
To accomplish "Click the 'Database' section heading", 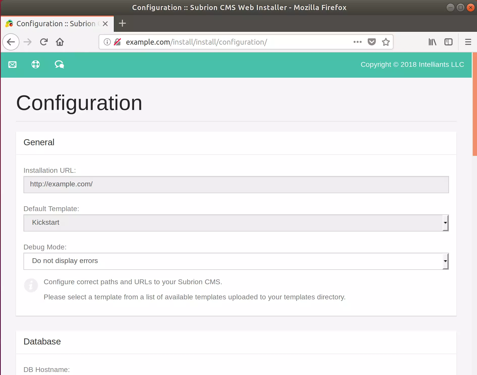I will 42,341.
